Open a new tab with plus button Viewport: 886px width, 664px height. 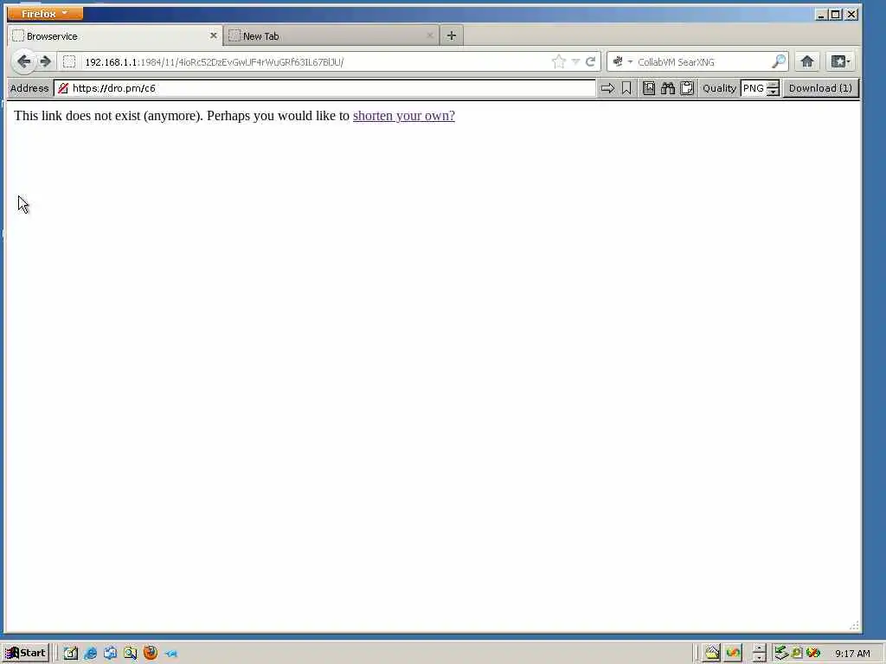coord(451,35)
